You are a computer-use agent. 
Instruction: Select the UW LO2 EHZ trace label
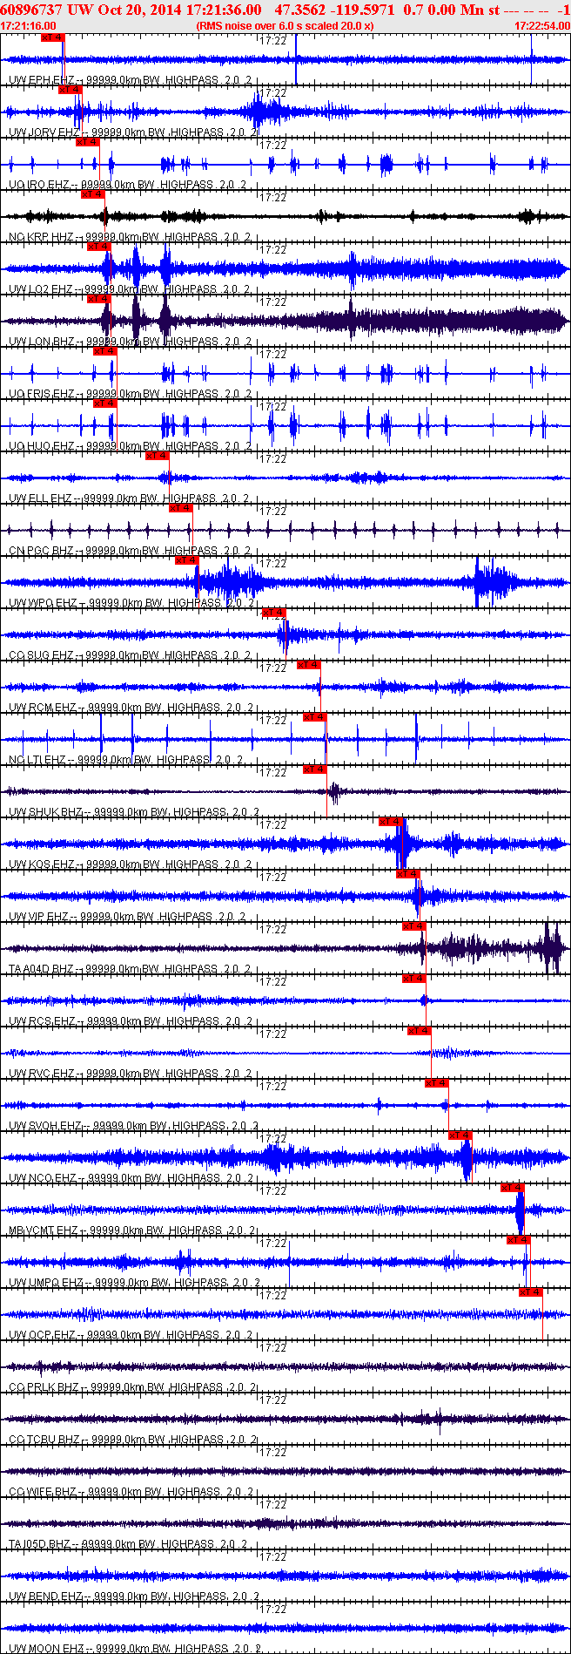pyautogui.click(x=131, y=289)
